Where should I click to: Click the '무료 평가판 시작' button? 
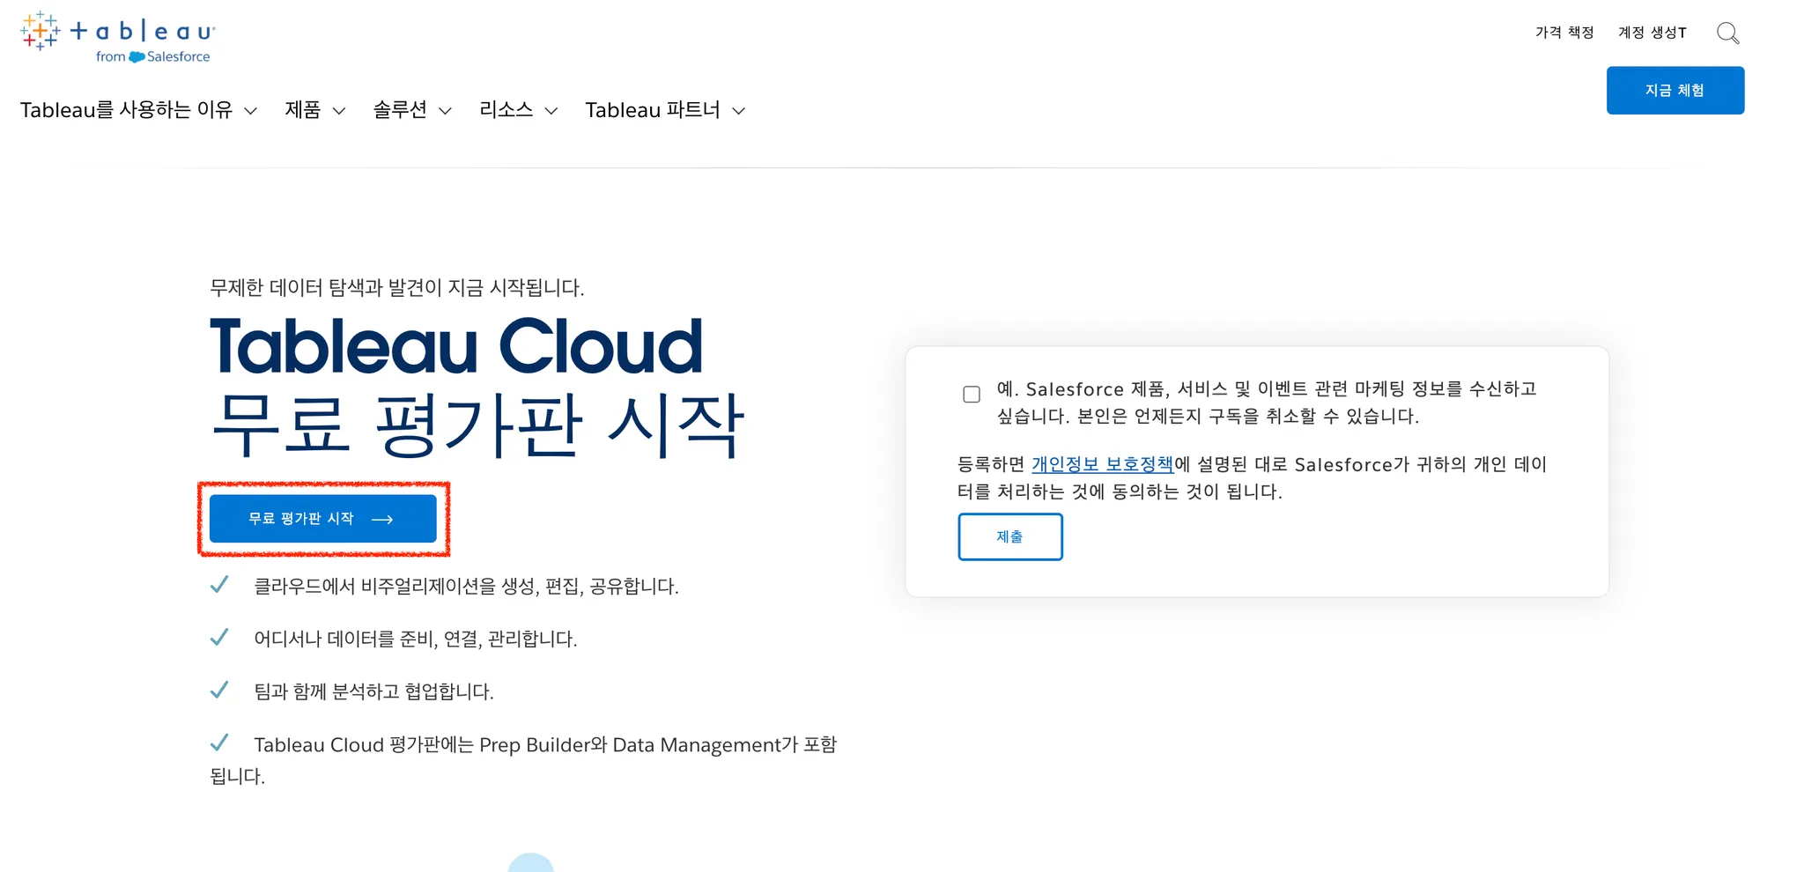322,519
